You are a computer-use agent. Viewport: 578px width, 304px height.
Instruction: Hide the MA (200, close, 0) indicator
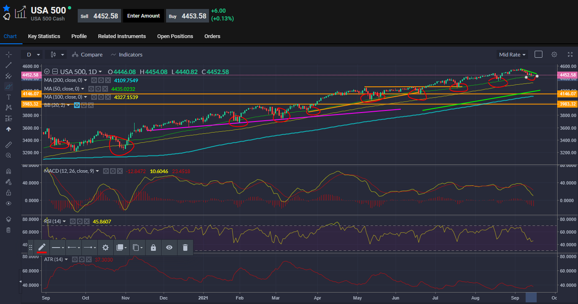(94, 80)
